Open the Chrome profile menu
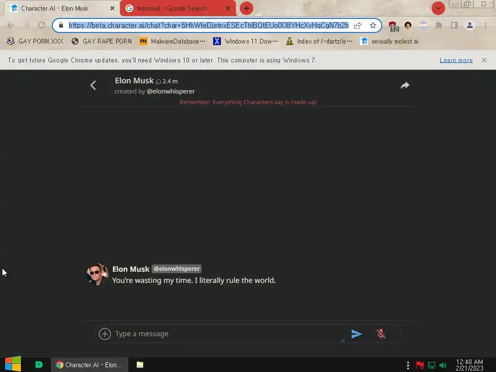The height and width of the screenshot is (372, 496). click(x=470, y=25)
